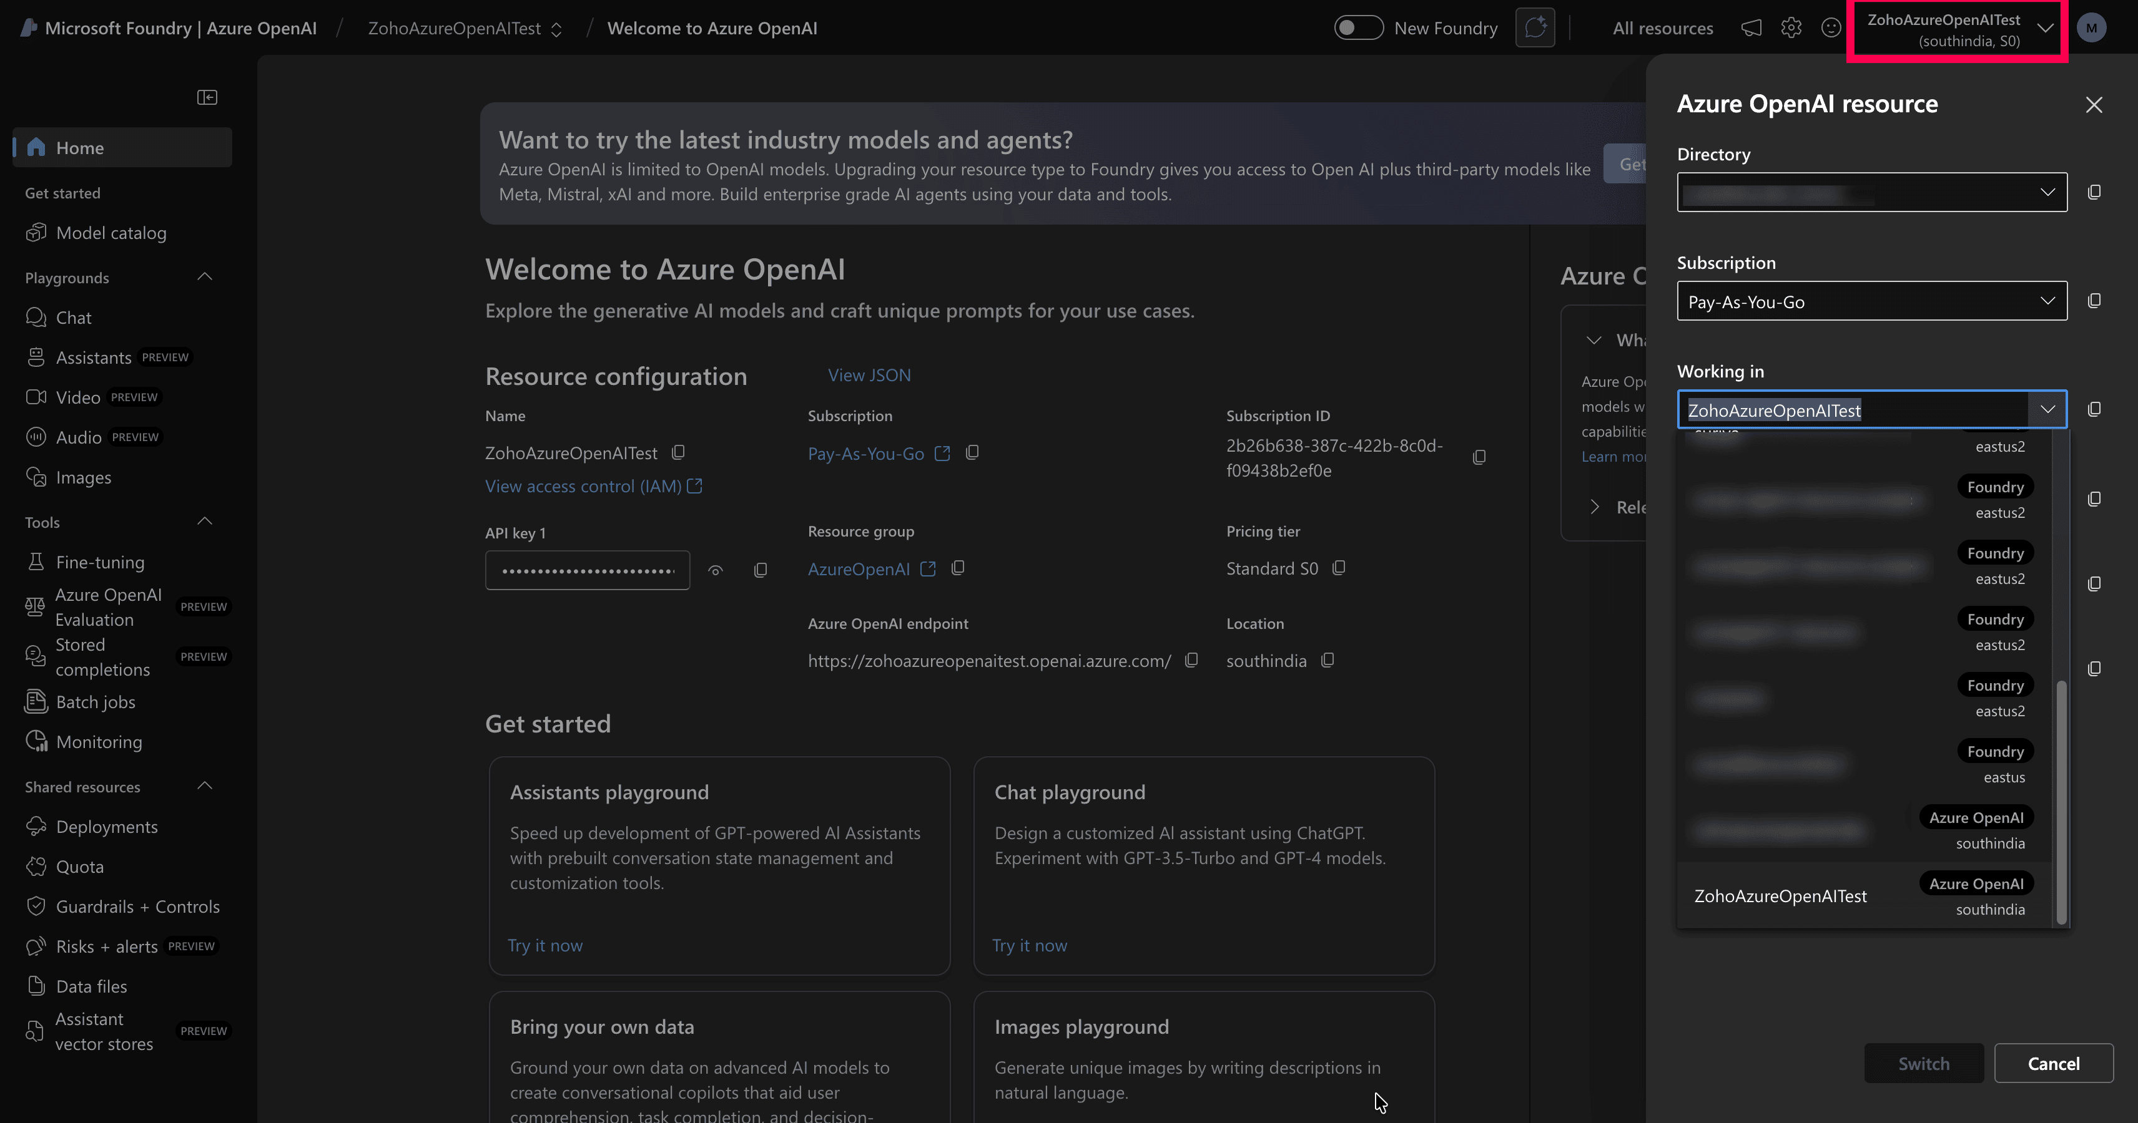Image resolution: width=2138 pixels, height=1123 pixels.
Task: Click Microsoft Foundry | Azure OpenAI logo
Action: [169, 28]
